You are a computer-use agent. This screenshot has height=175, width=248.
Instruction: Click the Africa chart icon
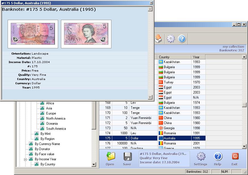point(42,103)
